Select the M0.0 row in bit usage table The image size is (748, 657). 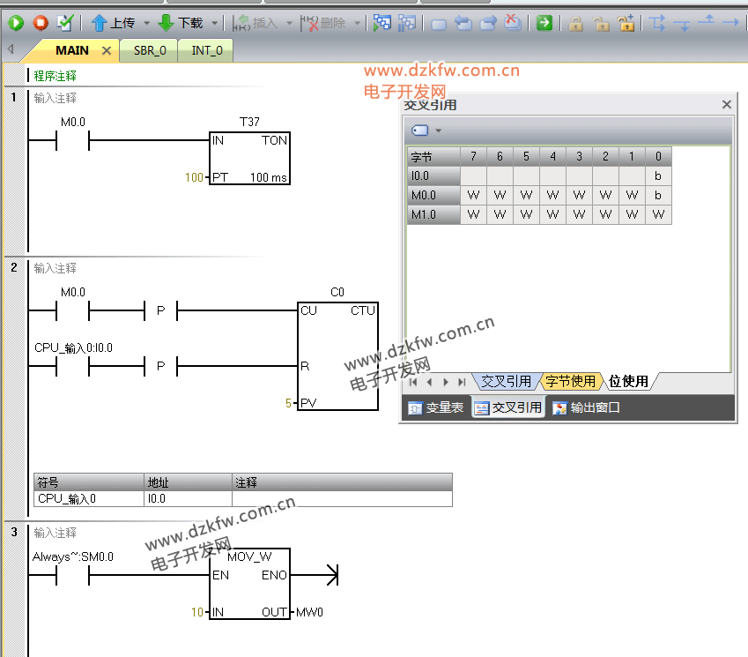433,195
